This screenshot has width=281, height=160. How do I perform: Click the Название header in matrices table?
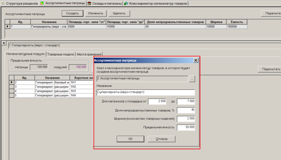click(x=49, y=22)
